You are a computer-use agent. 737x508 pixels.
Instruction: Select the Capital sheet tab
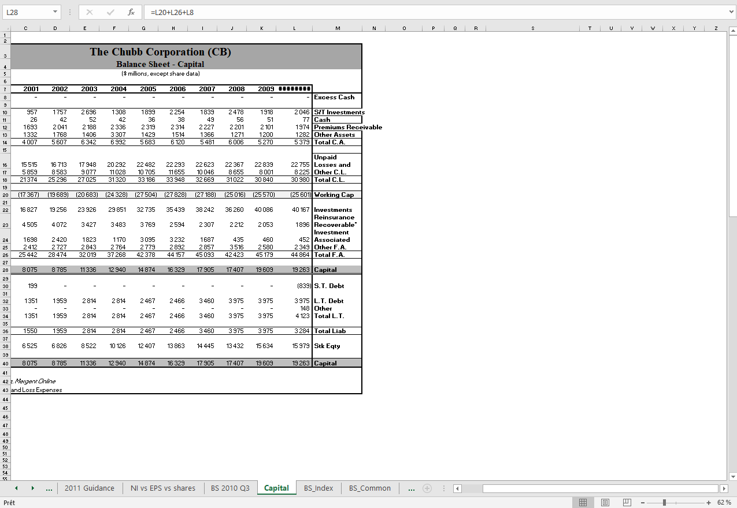[x=276, y=488]
